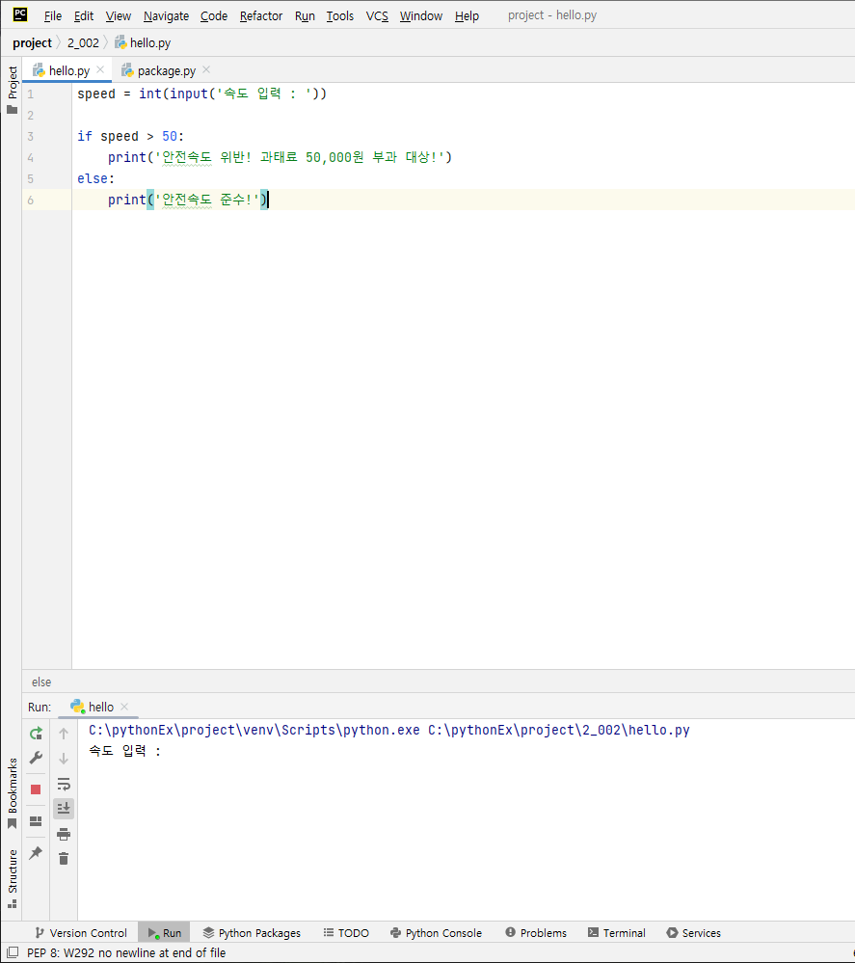
Task: Open the Structure tool window sidebar
Action: pos(12,878)
